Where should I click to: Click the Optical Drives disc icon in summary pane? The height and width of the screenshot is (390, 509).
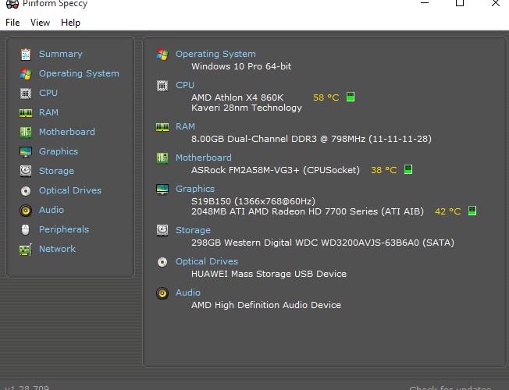pos(162,262)
